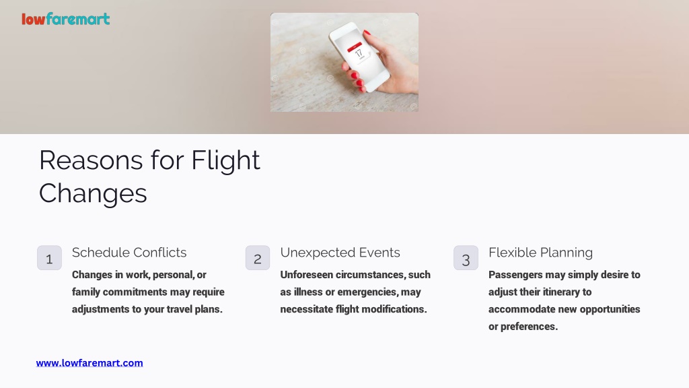Click the text 'family commitments may require'
Image resolution: width=689 pixels, height=388 pixels.
coord(148,292)
